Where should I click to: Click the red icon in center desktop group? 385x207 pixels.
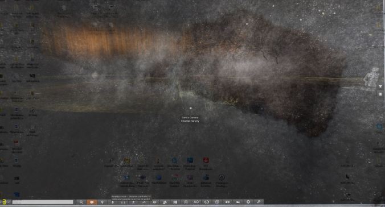(x=206, y=160)
